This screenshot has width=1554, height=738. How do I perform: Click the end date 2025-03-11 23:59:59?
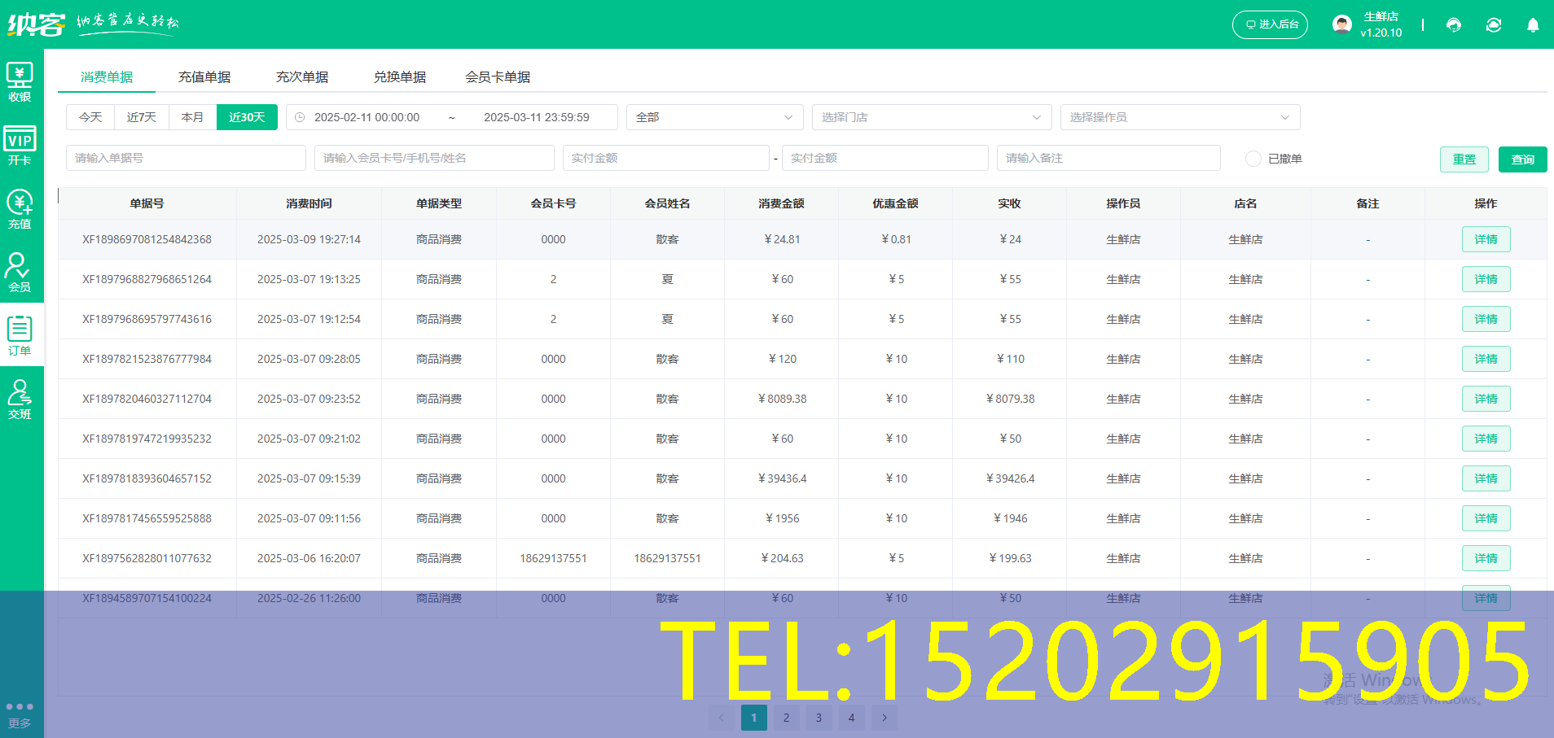[537, 117]
